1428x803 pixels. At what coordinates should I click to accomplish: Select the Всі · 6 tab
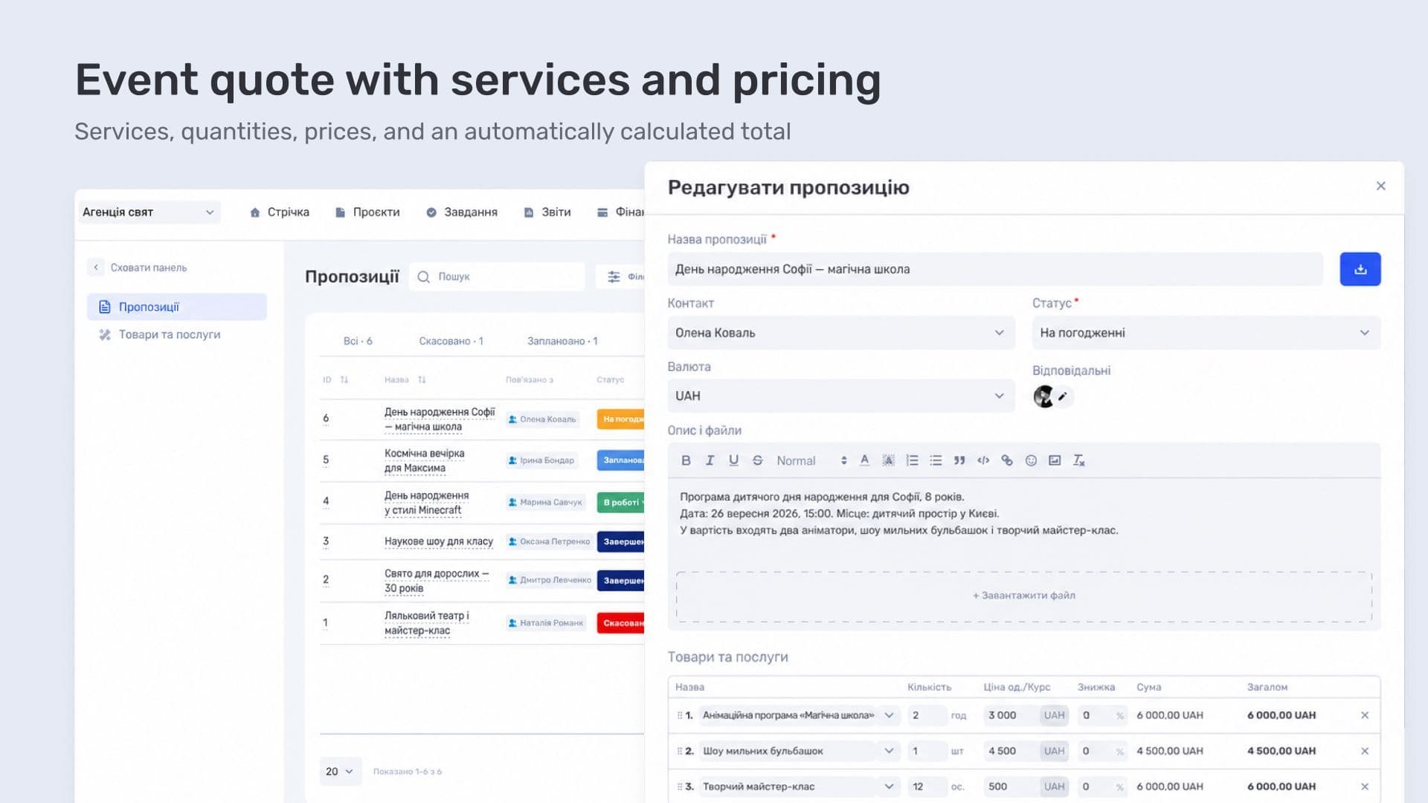coord(358,341)
